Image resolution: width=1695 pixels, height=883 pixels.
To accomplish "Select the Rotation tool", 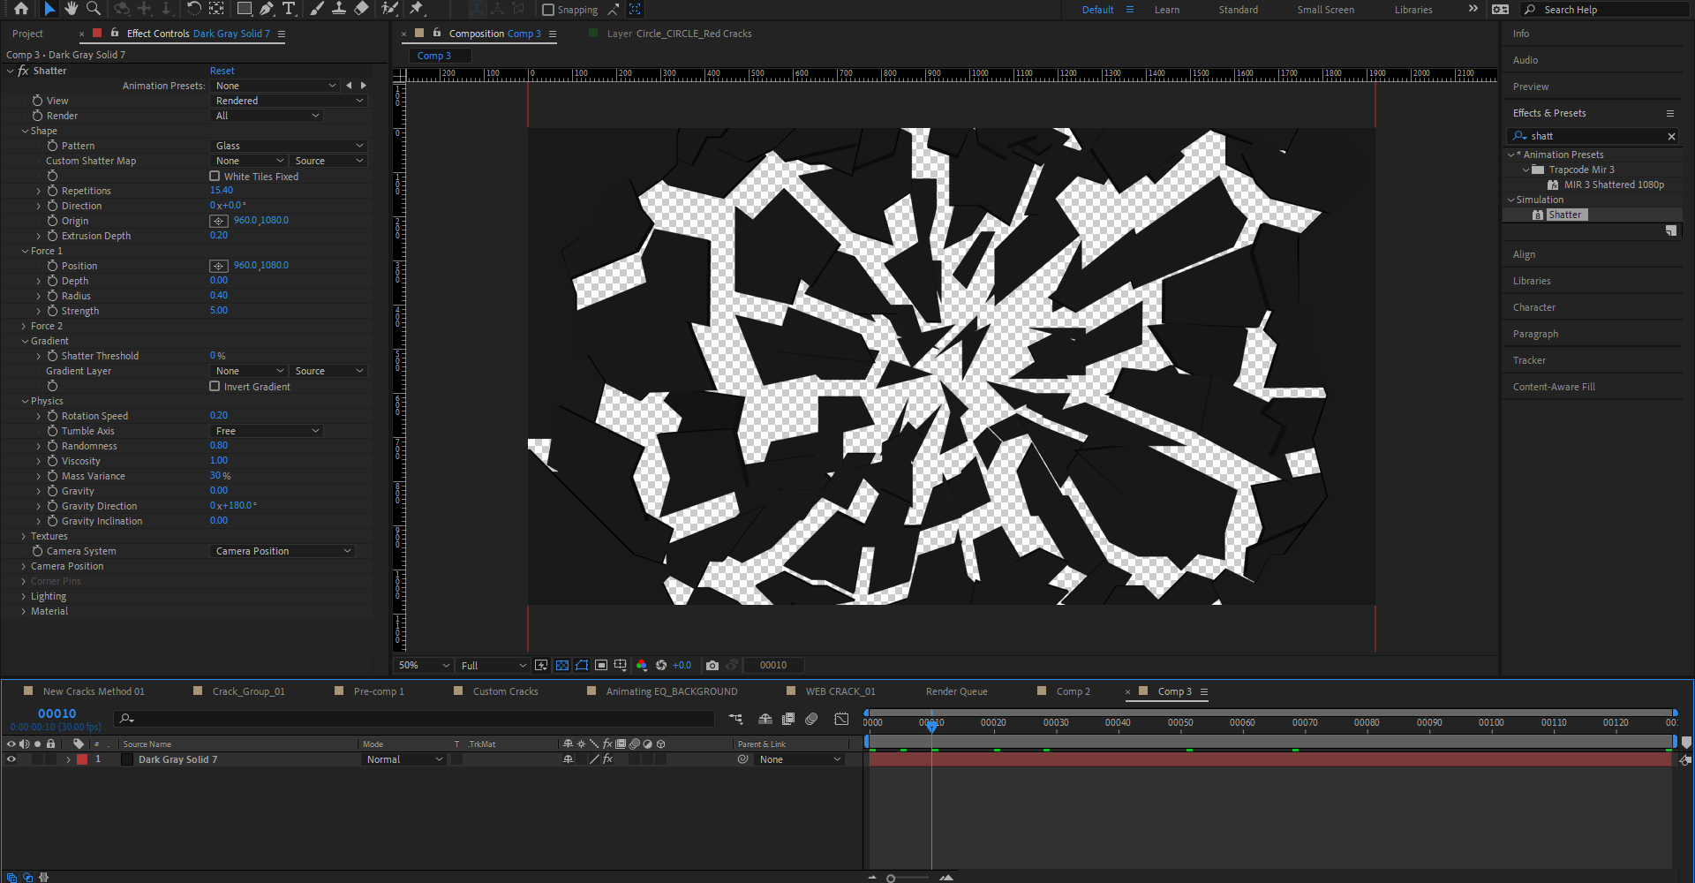I will click(x=192, y=10).
